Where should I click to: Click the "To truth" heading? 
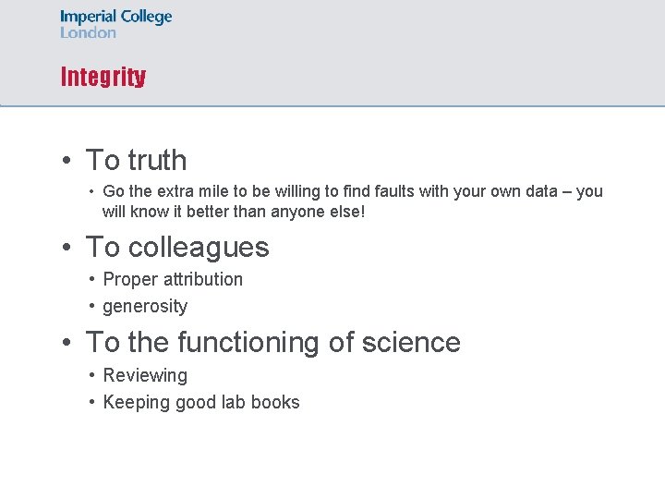pyautogui.click(x=136, y=160)
